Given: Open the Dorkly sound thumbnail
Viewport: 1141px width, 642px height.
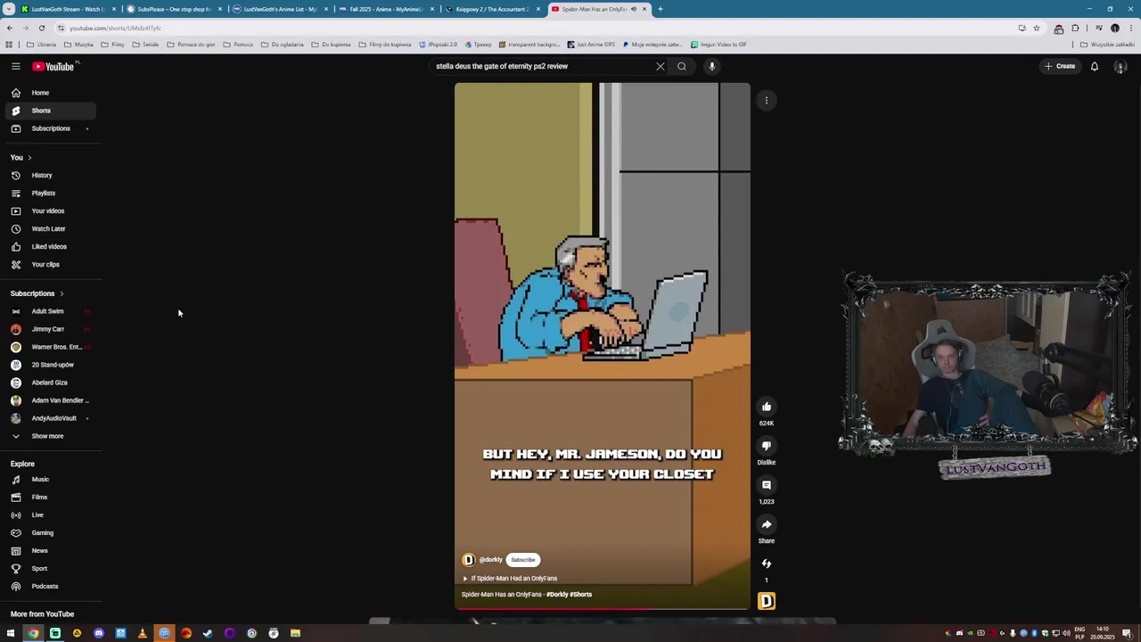Looking at the screenshot, I should tap(767, 601).
